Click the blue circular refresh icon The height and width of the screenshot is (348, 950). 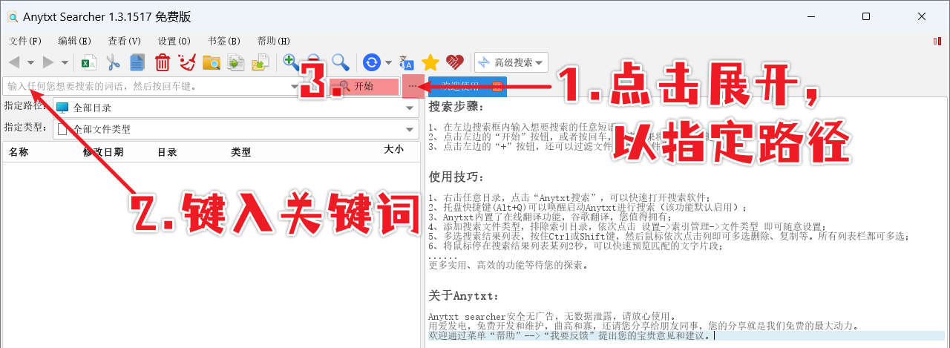[372, 62]
